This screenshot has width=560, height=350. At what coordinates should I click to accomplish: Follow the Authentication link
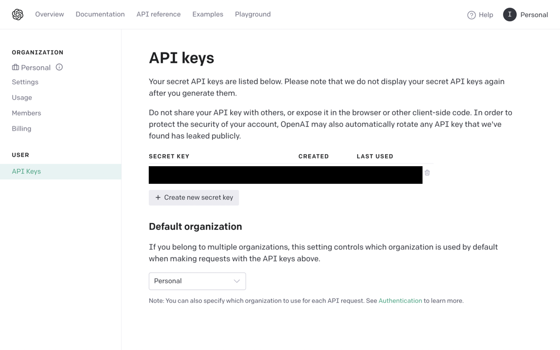point(400,301)
